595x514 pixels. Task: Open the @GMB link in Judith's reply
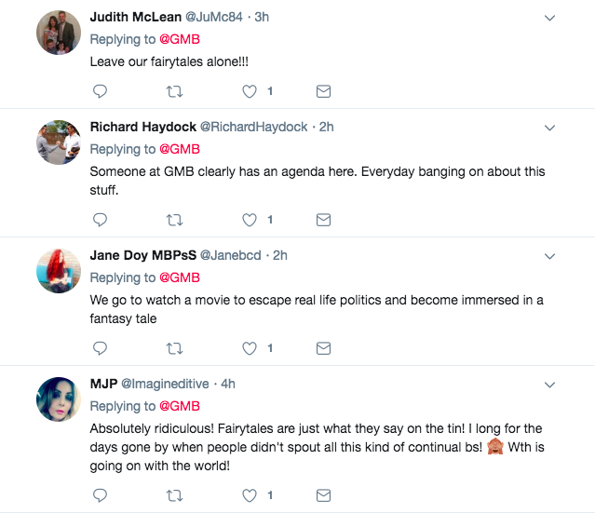point(180,40)
